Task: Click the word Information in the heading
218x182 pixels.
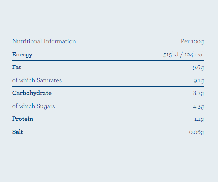Action: pyautogui.click(x=60, y=41)
